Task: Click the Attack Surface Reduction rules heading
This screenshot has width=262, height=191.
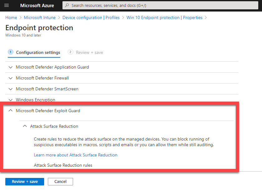Action: pos(63,165)
